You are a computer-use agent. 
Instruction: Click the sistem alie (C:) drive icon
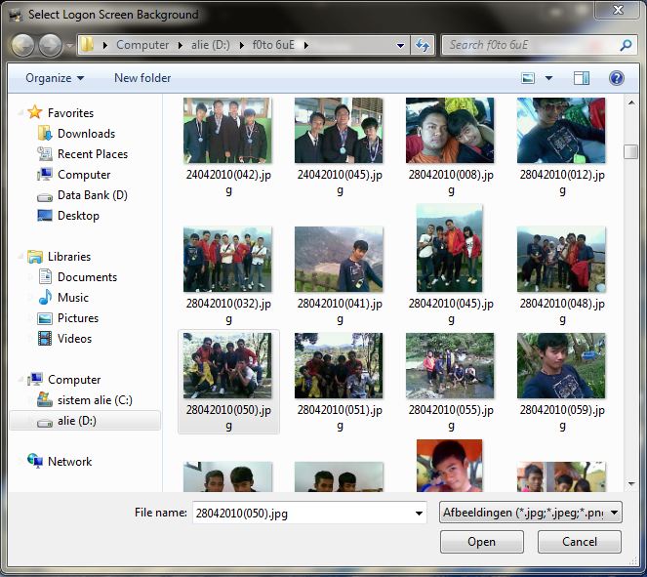[45, 399]
